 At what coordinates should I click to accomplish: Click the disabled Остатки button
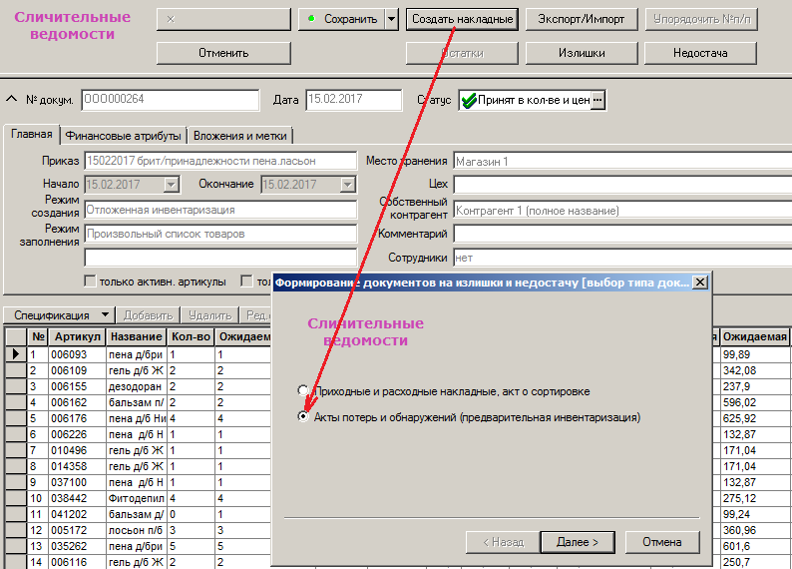coord(462,53)
